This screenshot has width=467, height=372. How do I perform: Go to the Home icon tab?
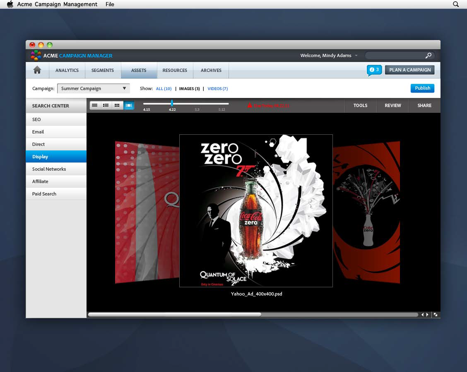click(37, 70)
